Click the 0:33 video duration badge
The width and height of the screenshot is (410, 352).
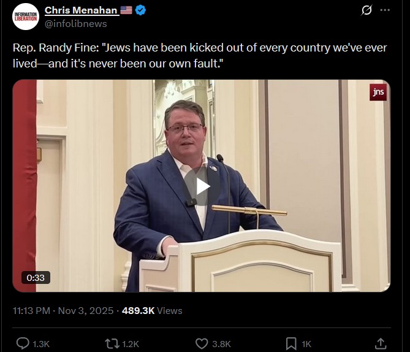pos(36,277)
